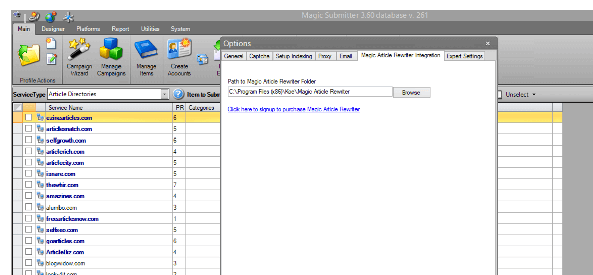Click the blue star icon in quick access toolbar
This screenshot has height=275, width=593.
[x=68, y=17]
